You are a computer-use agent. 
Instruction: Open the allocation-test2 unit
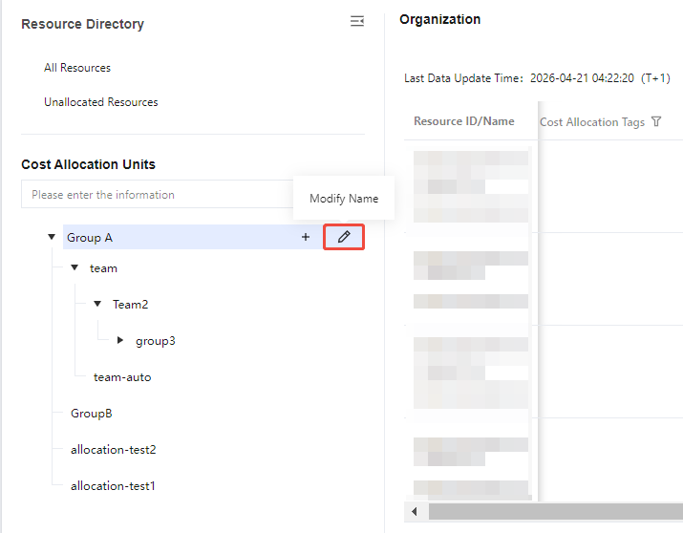113,450
